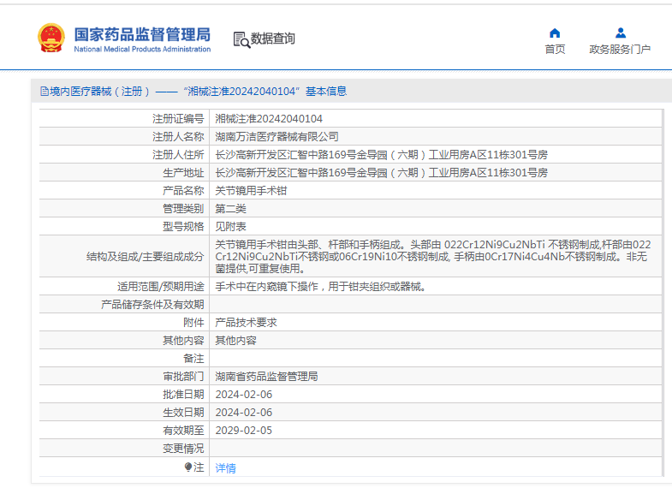This screenshot has height=494, width=672.
Task: Click the 批准日期 value 2024-02-06
Action: (244, 395)
